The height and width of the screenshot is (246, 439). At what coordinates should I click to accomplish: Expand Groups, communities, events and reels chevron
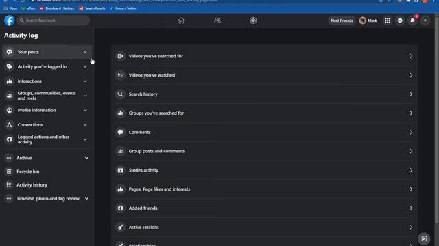[x=85, y=96]
